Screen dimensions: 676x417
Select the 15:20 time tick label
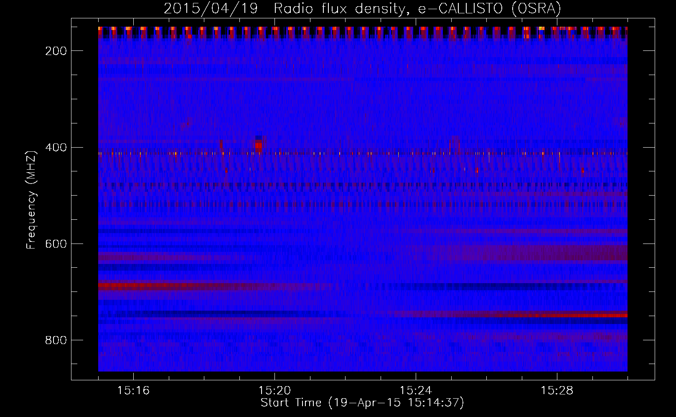pos(274,391)
